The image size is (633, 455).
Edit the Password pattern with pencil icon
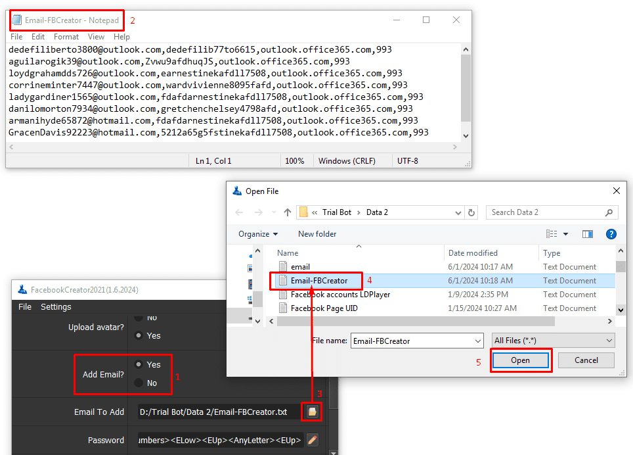click(x=312, y=440)
